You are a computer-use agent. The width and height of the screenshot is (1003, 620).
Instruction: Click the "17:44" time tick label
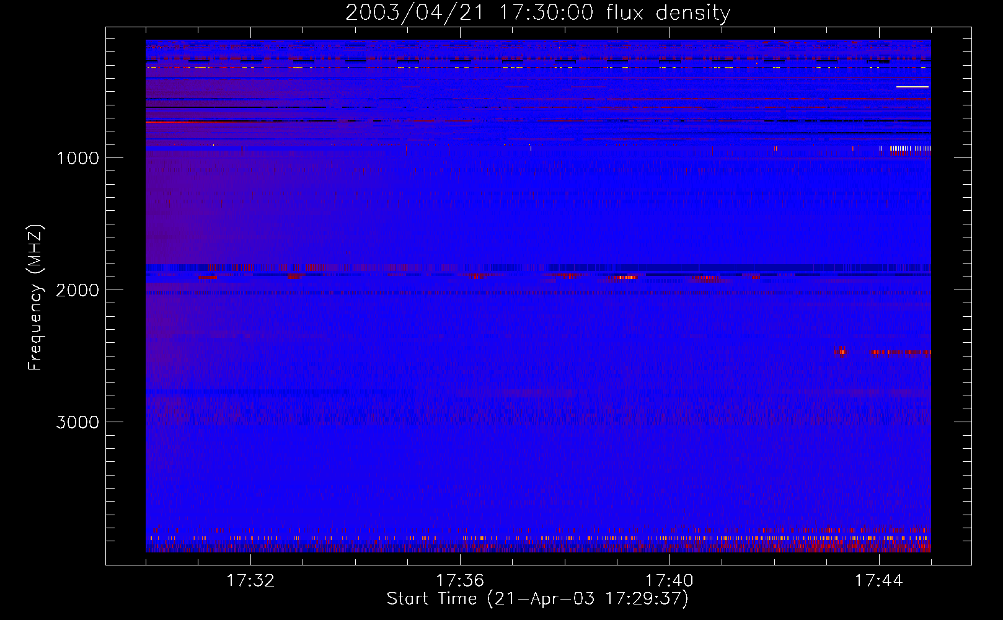[879, 580]
